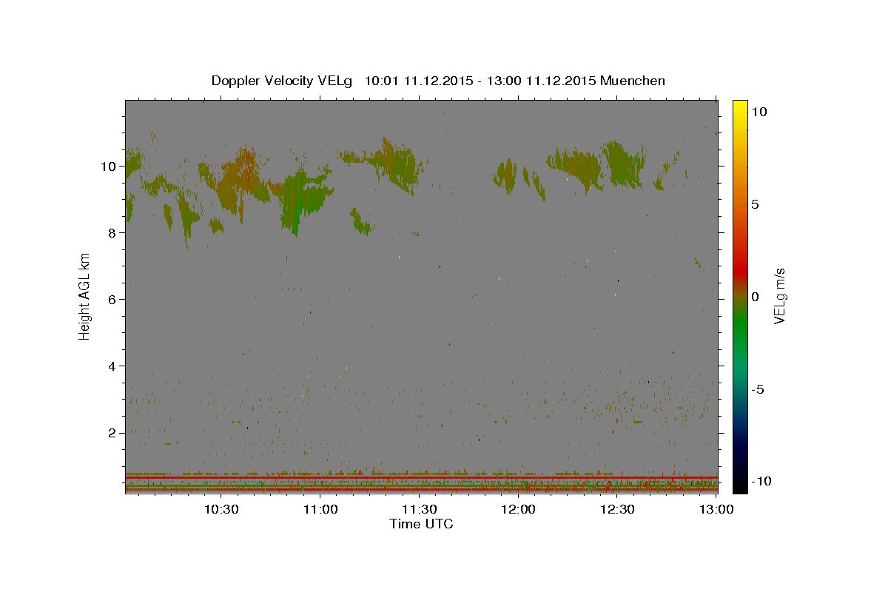Viewport: 888px width, 592px height.
Task: Click the word 'Muenchen' in the title
Action: 633,81
